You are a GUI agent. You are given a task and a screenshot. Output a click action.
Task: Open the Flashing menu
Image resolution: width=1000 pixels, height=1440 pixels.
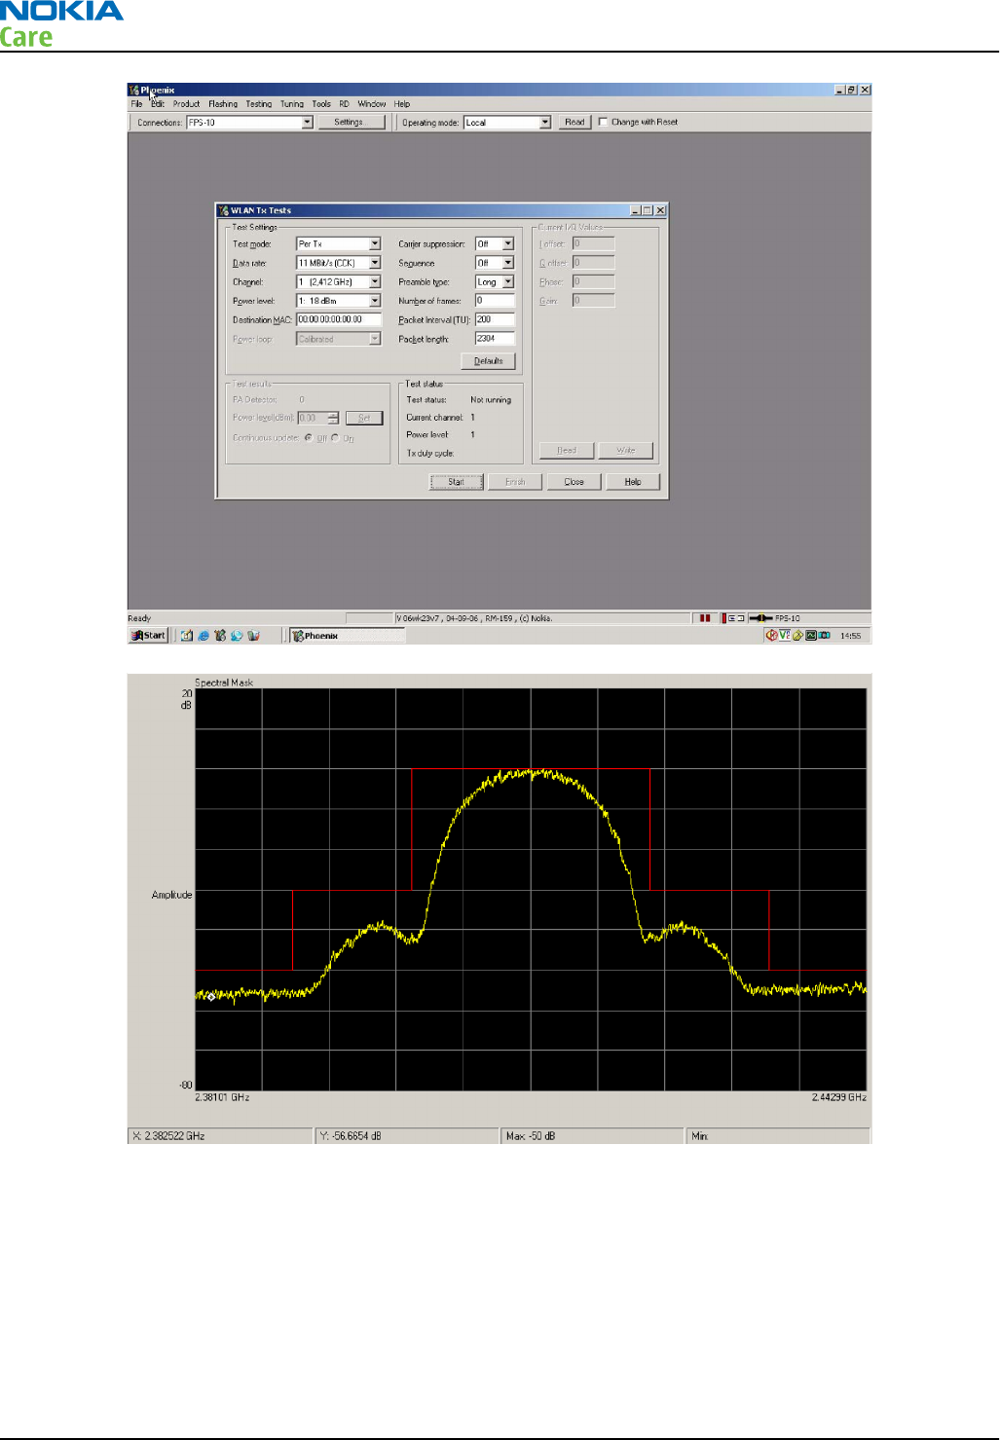tap(223, 104)
